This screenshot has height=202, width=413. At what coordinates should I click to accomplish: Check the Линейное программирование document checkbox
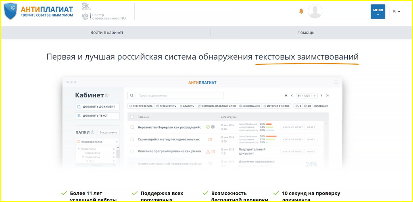pos(132,152)
